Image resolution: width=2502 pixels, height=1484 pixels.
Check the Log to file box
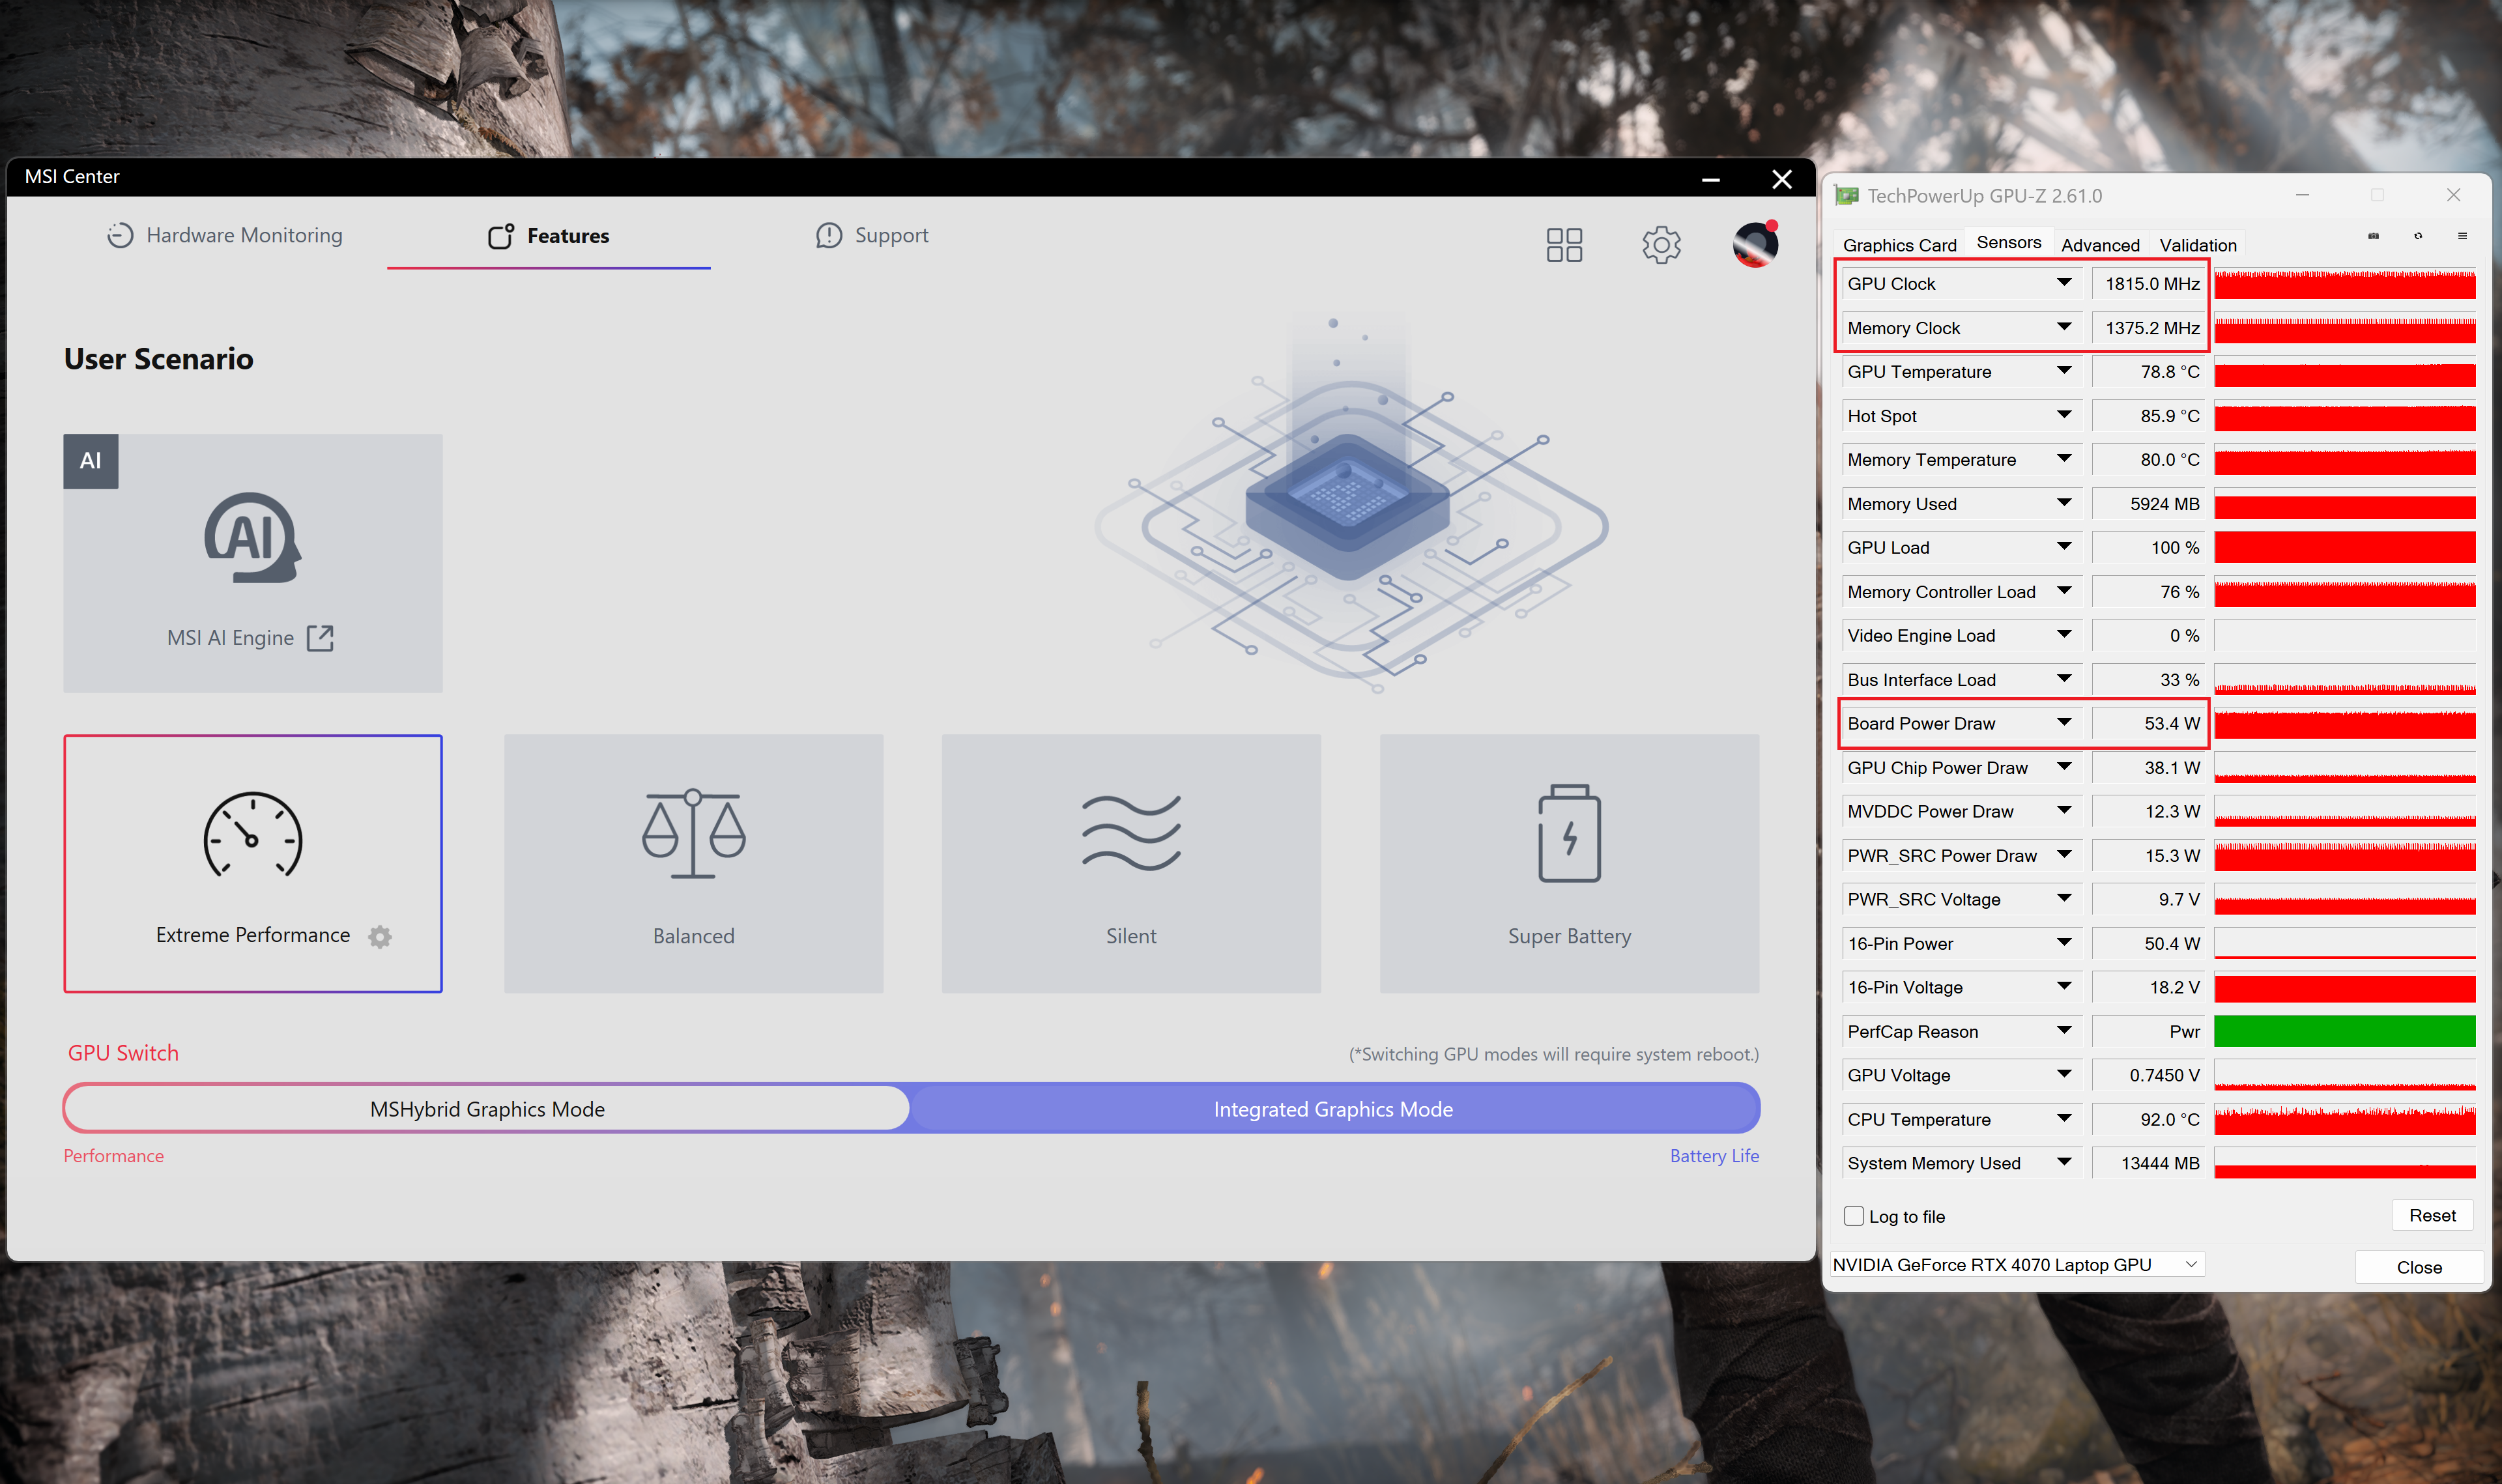pyautogui.click(x=1854, y=1216)
